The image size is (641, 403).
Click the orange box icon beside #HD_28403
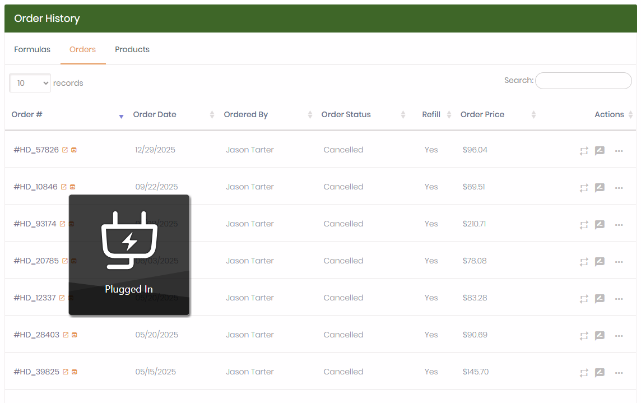coord(75,335)
